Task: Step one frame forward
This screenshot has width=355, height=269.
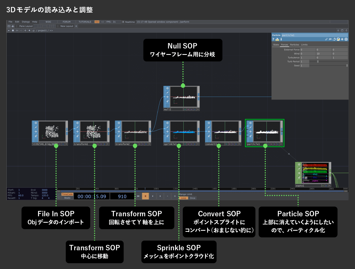Action: tap(160, 196)
